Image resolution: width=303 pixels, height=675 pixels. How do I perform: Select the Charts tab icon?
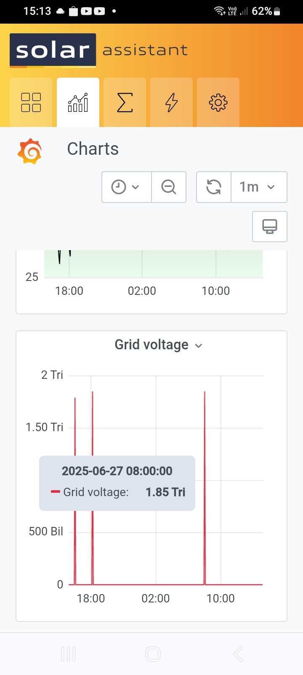pyautogui.click(x=78, y=102)
